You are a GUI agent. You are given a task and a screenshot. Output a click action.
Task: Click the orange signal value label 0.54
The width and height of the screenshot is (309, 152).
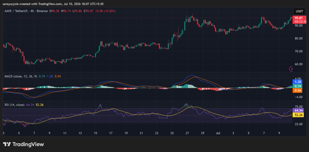click(297, 90)
